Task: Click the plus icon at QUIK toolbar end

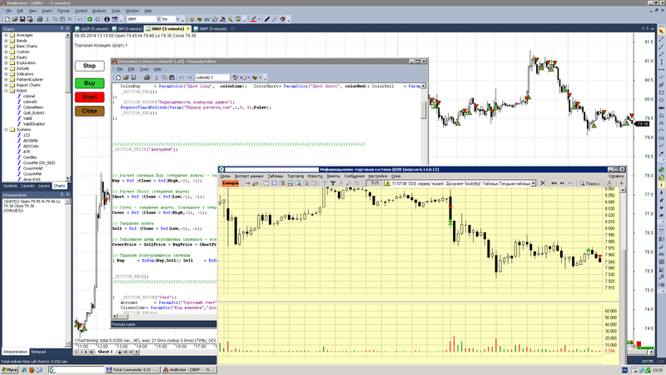Action: (x=621, y=183)
